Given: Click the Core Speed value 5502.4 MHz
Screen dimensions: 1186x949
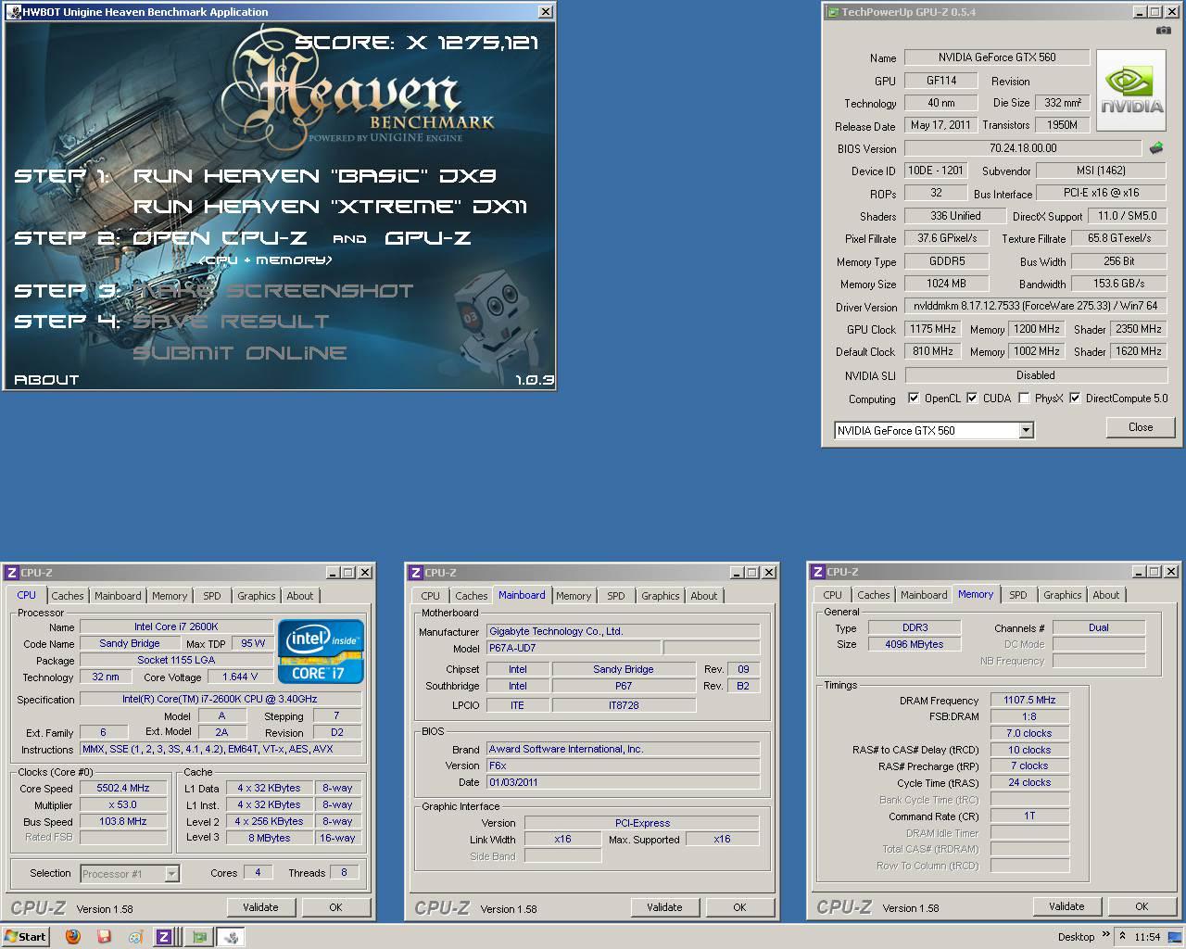Looking at the screenshot, I should point(123,789).
